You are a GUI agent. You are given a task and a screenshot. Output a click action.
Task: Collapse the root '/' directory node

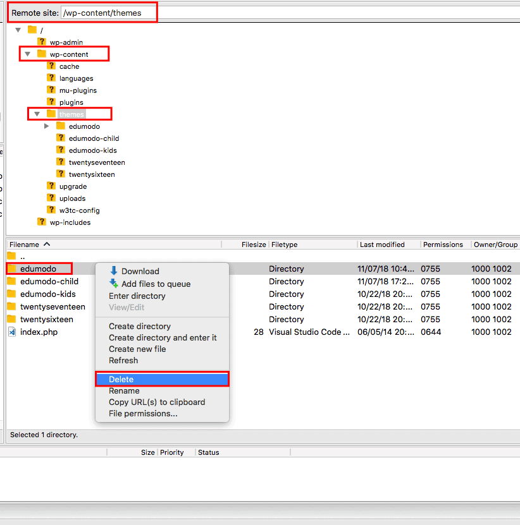click(18, 30)
